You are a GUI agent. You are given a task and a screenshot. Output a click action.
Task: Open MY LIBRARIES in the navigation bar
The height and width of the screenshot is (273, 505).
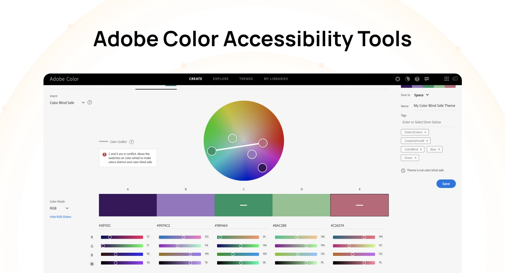(x=276, y=79)
